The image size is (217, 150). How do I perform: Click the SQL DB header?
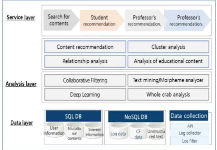pos(73,116)
